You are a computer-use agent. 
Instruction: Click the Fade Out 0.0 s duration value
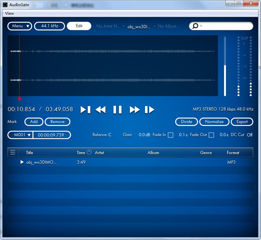pos(224,135)
